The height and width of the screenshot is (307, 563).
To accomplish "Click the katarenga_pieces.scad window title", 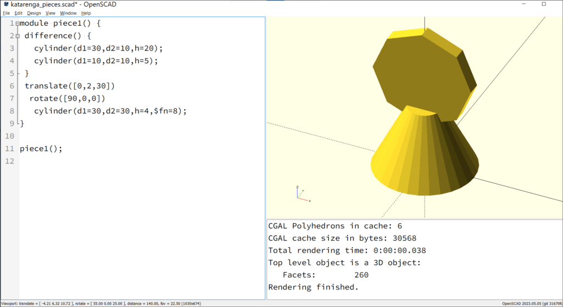I will [x=64, y=4].
